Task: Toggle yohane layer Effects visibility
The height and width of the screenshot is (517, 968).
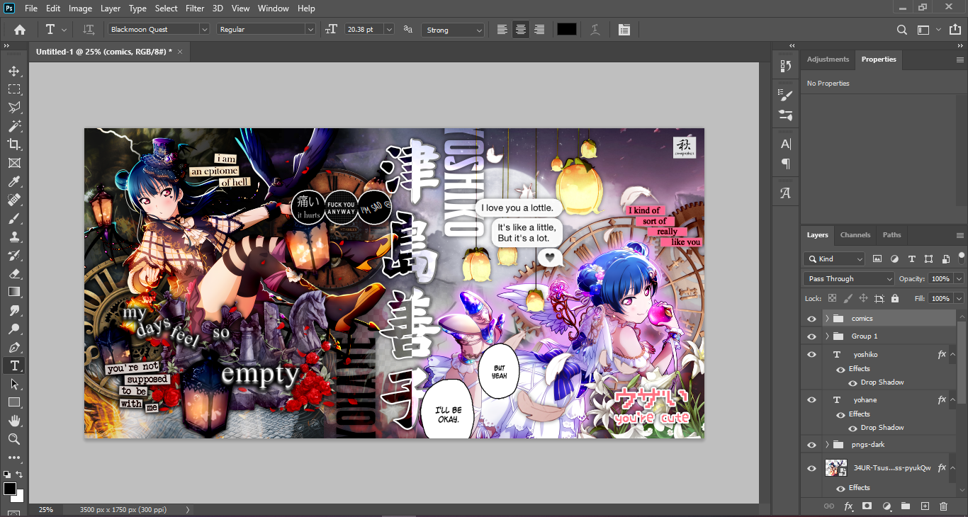Action: click(840, 414)
